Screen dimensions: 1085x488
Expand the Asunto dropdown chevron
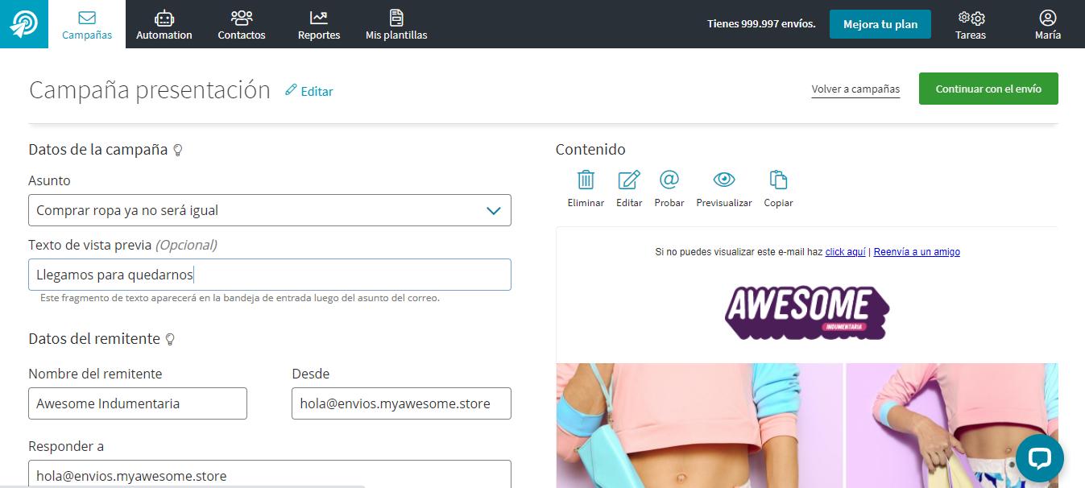494,210
